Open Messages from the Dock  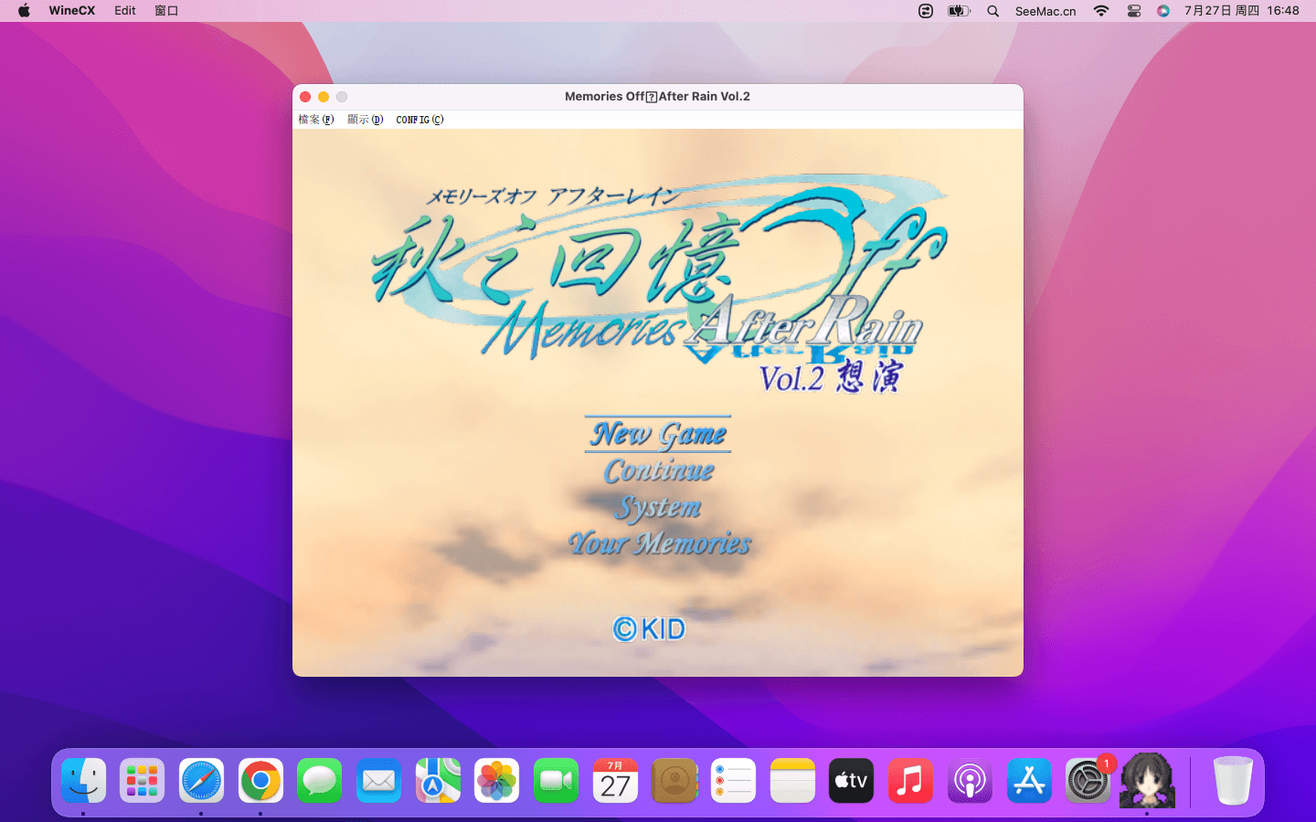coord(319,781)
